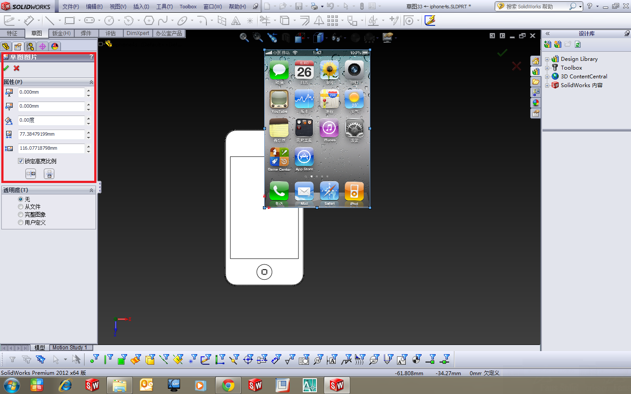Click the 77.38479199mm width field
The width and height of the screenshot is (631, 394).
(x=51, y=134)
